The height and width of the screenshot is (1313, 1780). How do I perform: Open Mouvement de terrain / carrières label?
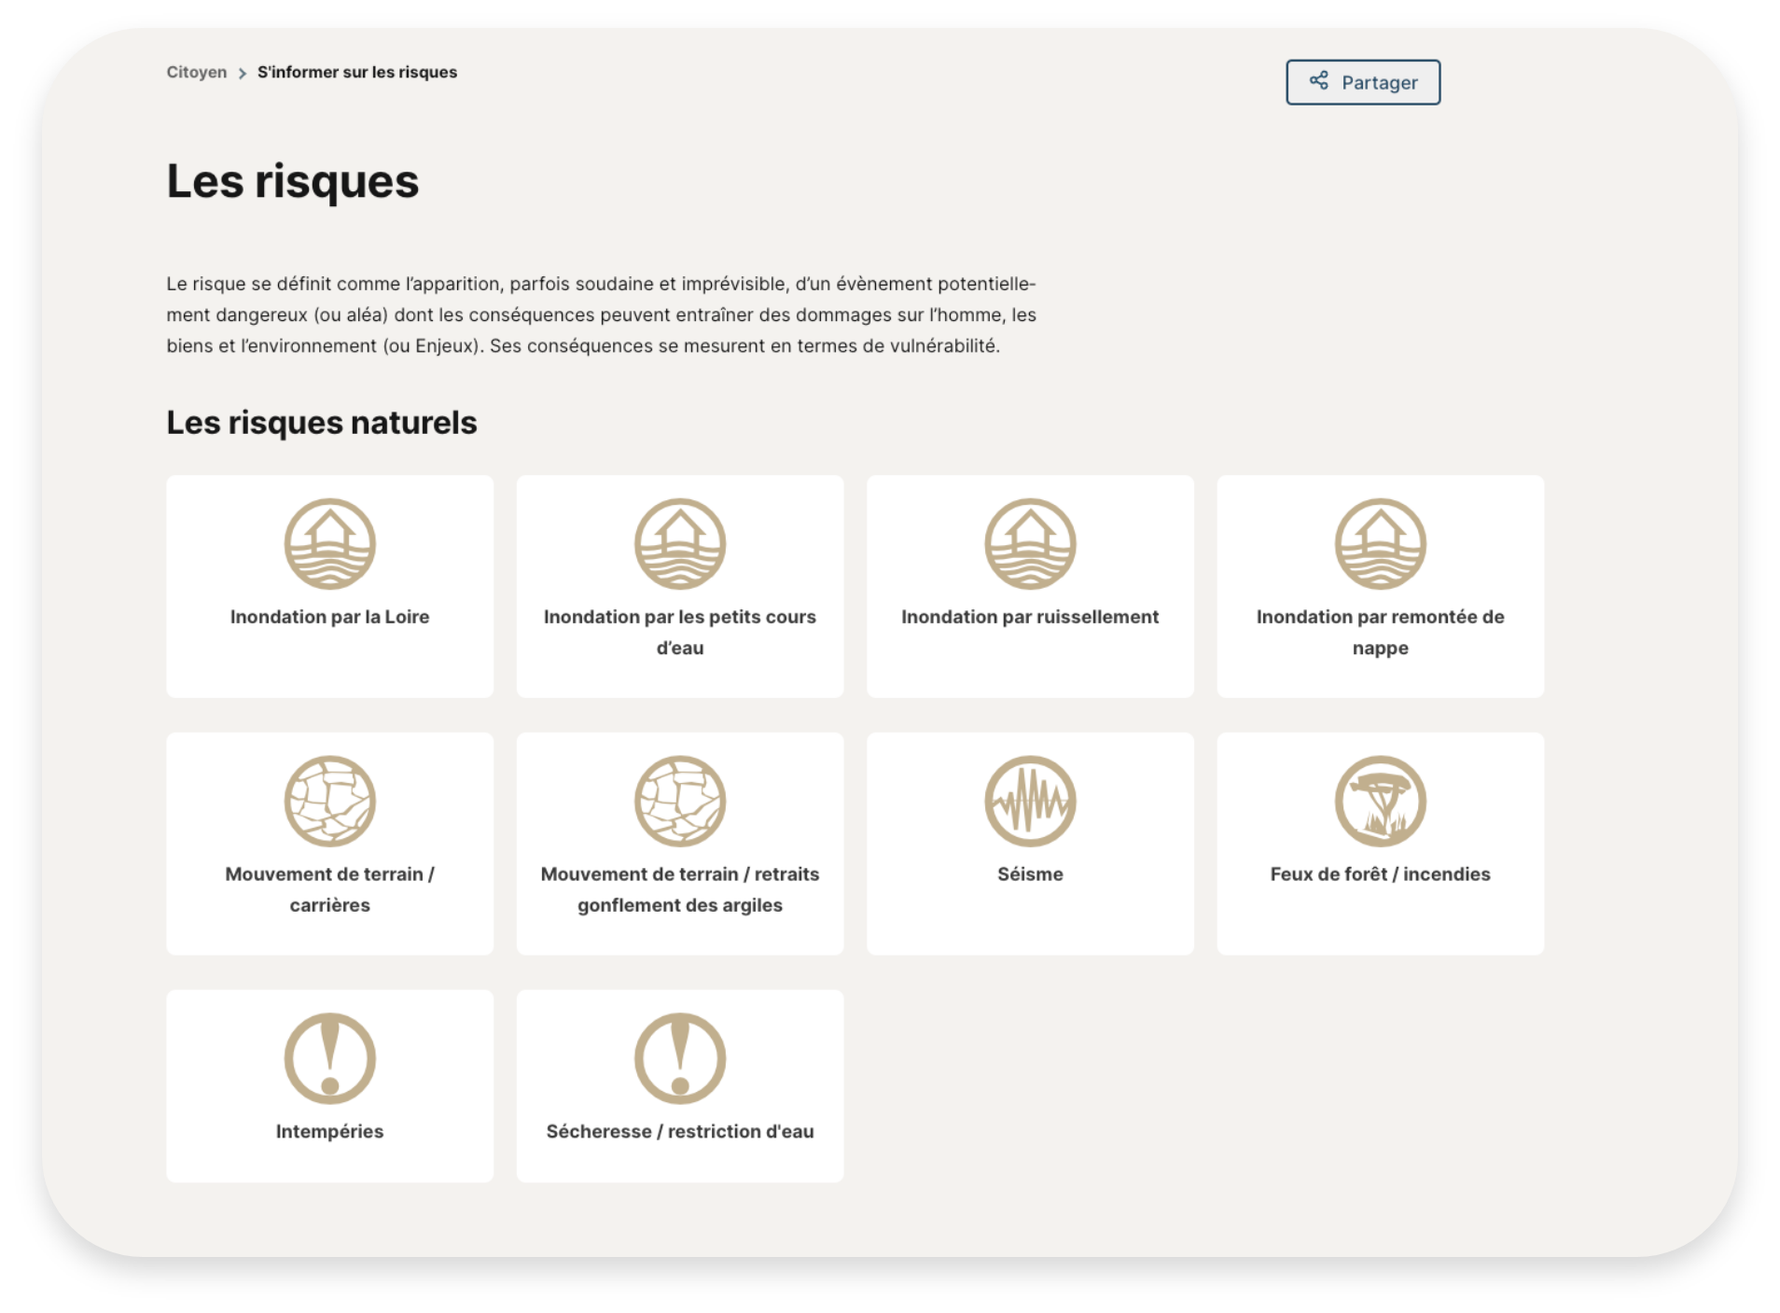pos(329,889)
